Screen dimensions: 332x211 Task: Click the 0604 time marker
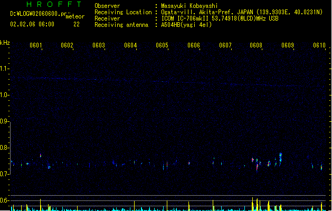point(130,45)
